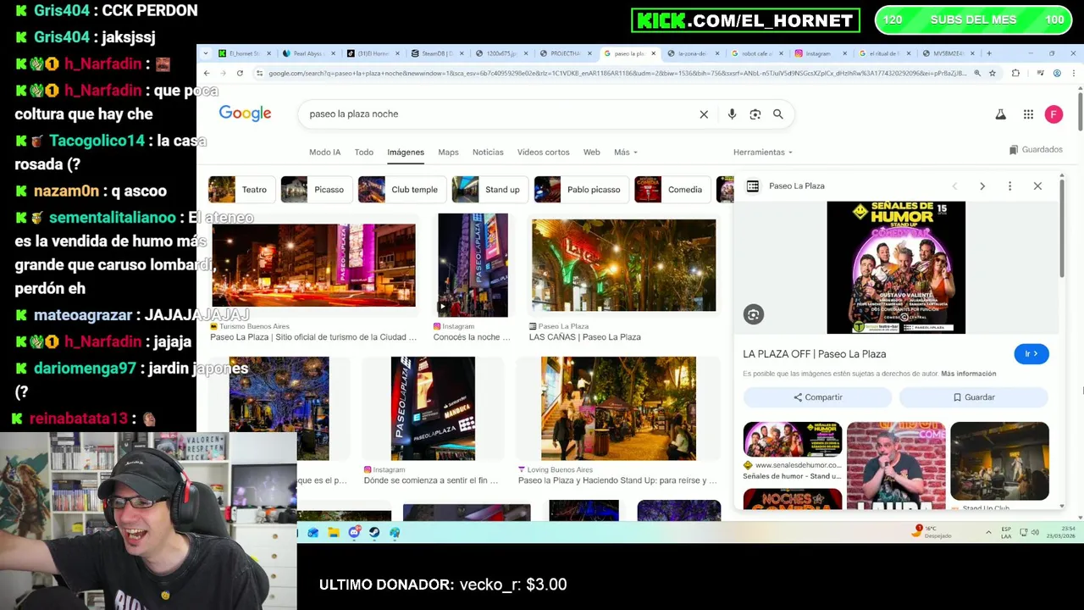Open the weather widget 16°C Despejado
Image resolution: width=1084 pixels, height=610 pixels.
coord(932,531)
